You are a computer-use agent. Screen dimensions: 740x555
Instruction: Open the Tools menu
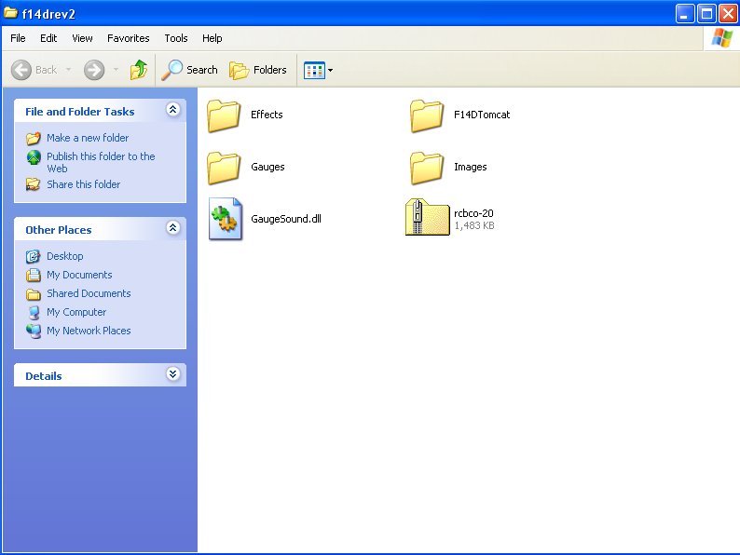[176, 38]
